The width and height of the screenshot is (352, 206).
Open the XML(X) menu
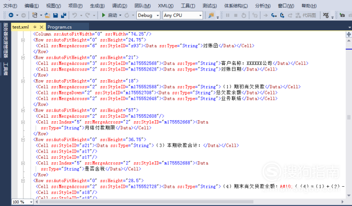click(166, 6)
